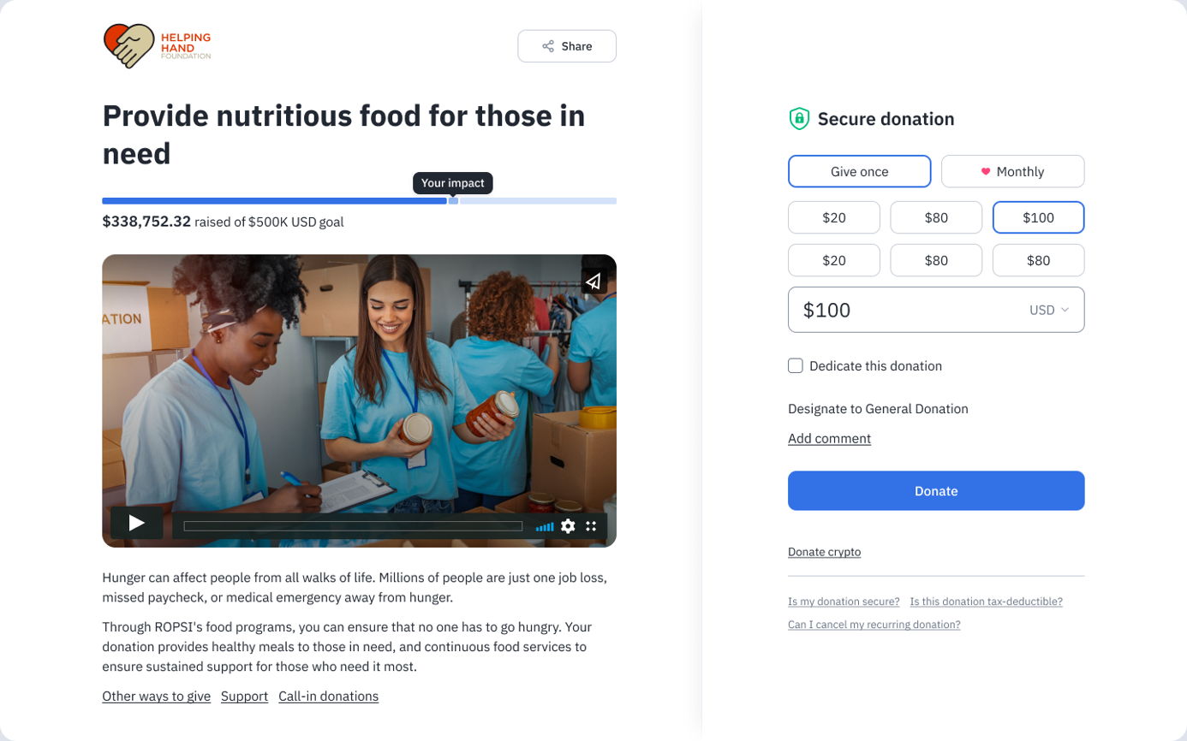The image size is (1187, 741).
Task: Click the Helping Hand Foundation logo
Action: (x=157, y=45)
